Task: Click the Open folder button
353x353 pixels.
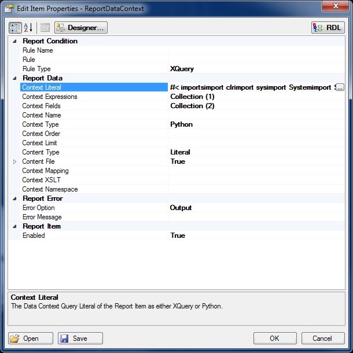Action: coord(31,339)
